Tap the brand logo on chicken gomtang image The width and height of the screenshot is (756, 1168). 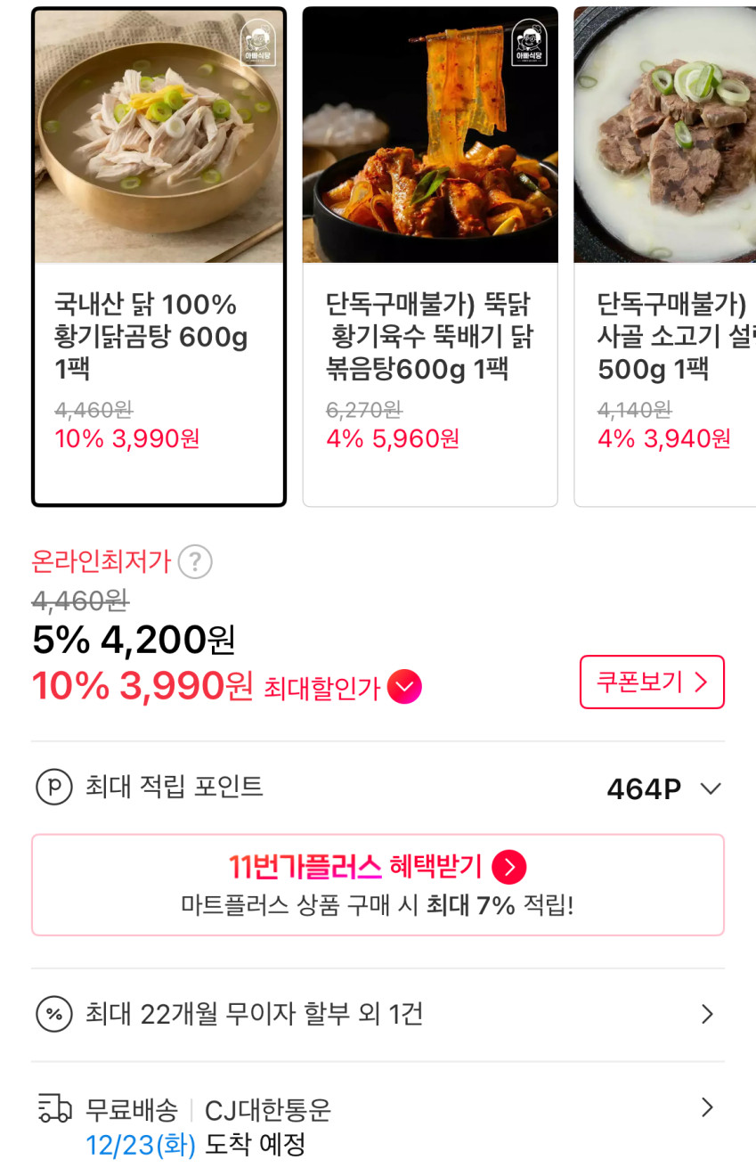click(x=257, y=43)
